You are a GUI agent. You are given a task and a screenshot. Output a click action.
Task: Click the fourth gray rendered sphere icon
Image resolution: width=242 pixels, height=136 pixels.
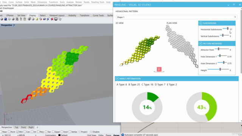(13, 19)
